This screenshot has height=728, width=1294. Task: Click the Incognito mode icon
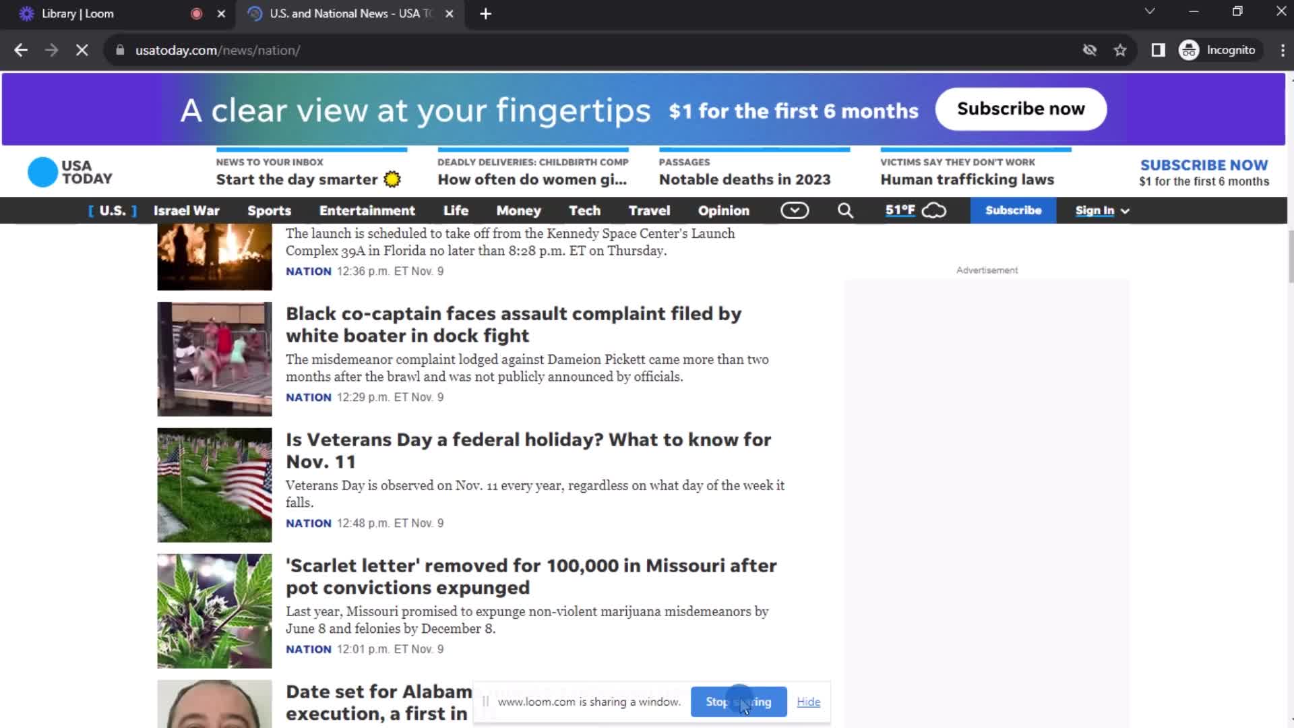tap(1190, 50)
